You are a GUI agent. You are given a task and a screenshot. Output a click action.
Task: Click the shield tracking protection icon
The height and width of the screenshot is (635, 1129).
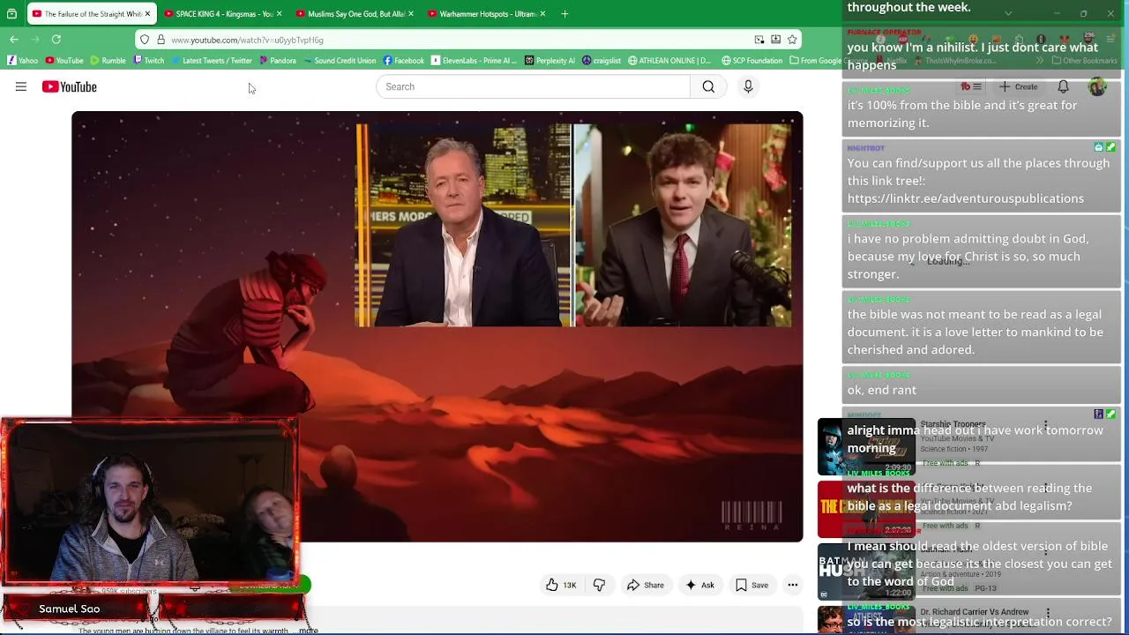pyautogui.click(x=145, y=40)
